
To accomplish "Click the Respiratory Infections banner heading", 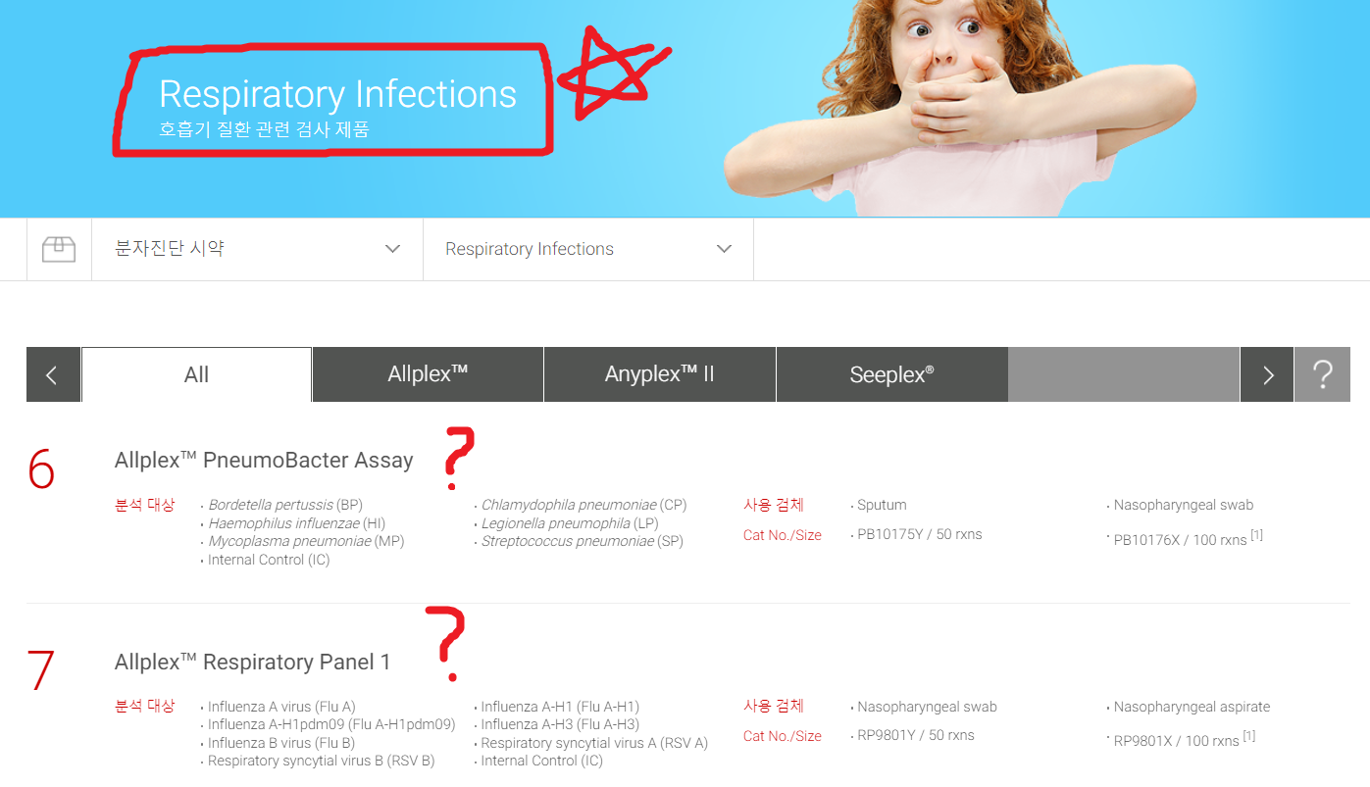I will pyautogui.click(x=337, y=94).
